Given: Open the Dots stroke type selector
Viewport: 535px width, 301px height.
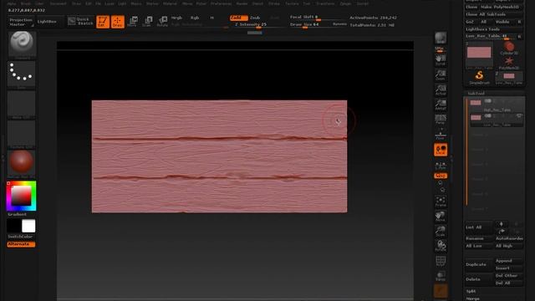Looking at the screenshot, I should coord(21,74).
